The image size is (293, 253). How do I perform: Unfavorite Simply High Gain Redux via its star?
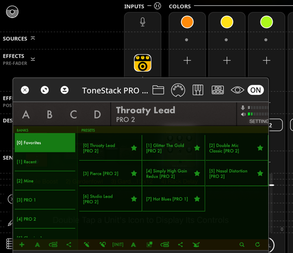[197, 173]
